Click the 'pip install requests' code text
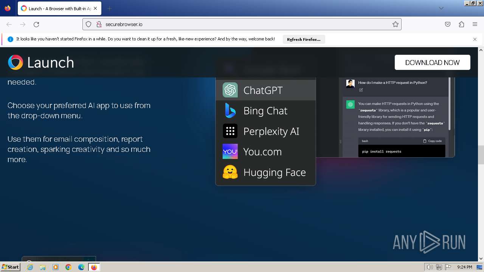The height and width of the screenshot is (272, 484). tap(382, 151)
